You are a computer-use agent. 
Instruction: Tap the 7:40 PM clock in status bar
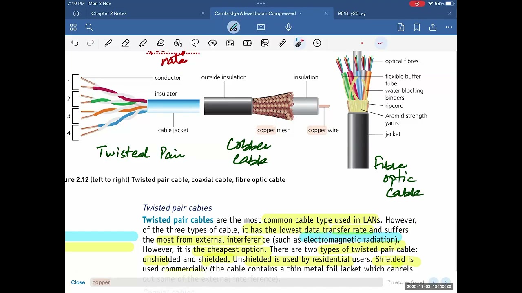click(76, 4)
